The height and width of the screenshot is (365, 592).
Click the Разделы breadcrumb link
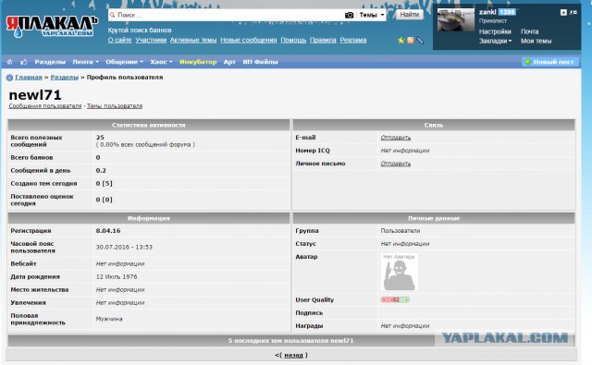point(65,78)
